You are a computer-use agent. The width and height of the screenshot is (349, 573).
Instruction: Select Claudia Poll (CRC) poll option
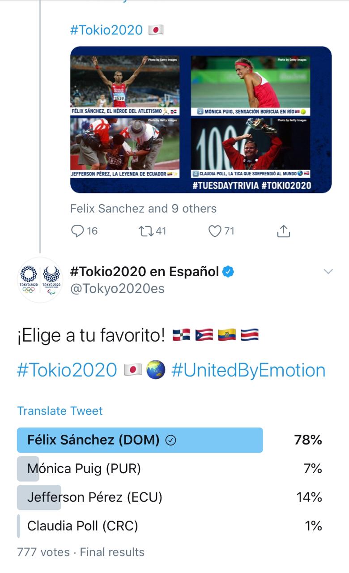pyautogui.click(x=83, y=526)
